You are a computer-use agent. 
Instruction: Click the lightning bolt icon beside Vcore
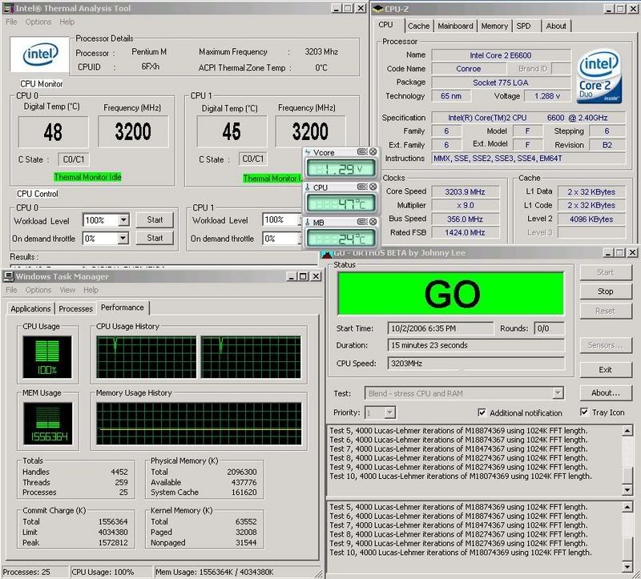point(308,152)
